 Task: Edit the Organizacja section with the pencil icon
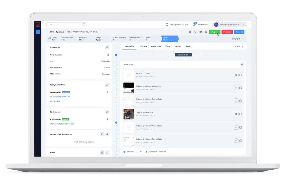(x=107, y=47)
